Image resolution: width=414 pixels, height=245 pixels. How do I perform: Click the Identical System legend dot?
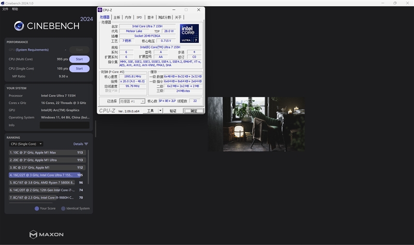pyautogui.click(x=63, y=208)
